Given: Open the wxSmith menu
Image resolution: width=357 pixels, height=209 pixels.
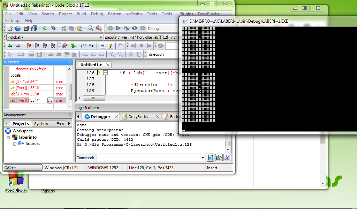Looking at the screenshot, I should (134, 14).
